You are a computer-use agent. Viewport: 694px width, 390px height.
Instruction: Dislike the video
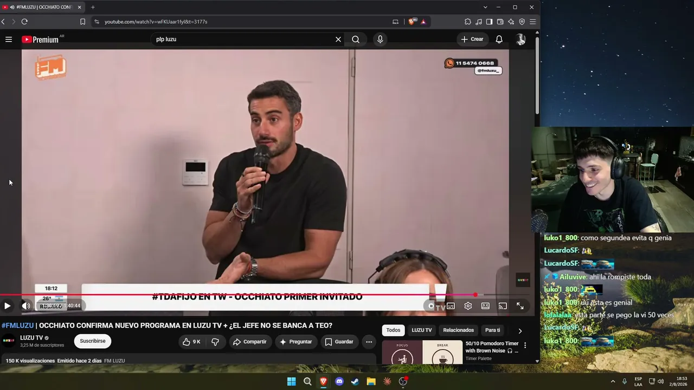[215, 342]
